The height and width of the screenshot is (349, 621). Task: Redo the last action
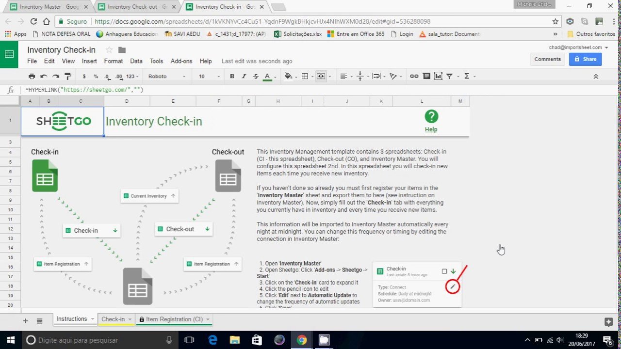(x=56, y=76)
